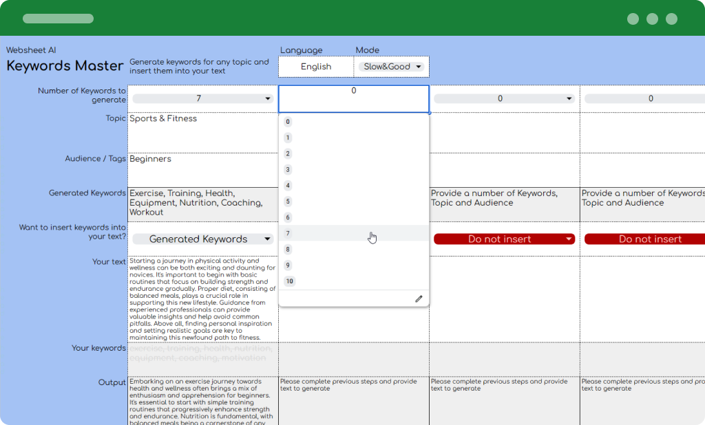Open the 'Generated Keywords' insert dropdown
Image resolution: width=705 pixels, height=425 pixels.
coord(202,239)
